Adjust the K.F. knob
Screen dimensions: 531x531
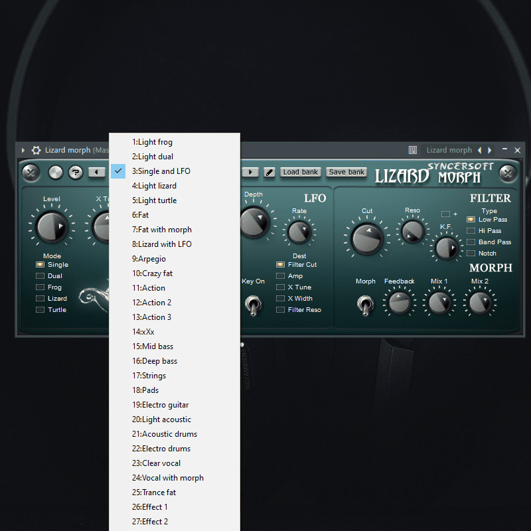446,248
